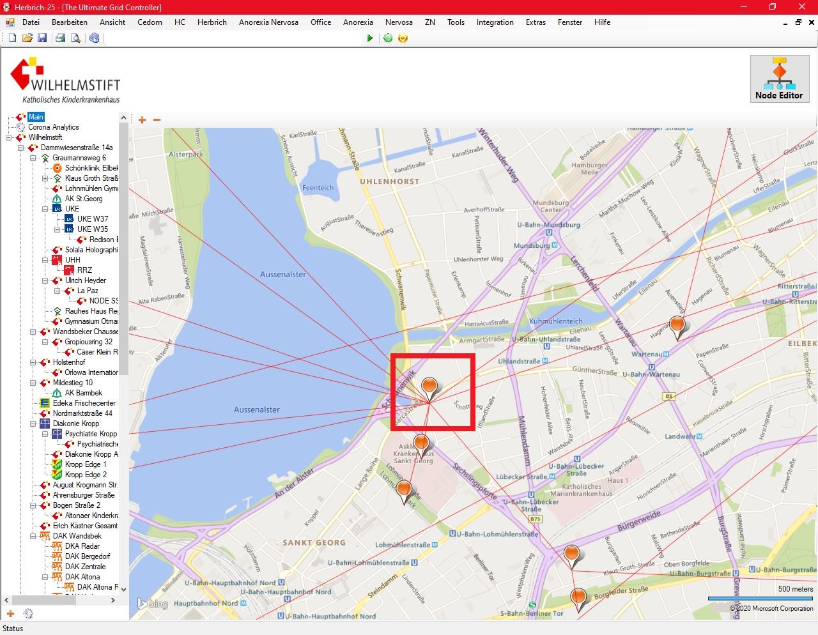Click the Save floppy disk icon
The image size is (818, 635).
click(x=42, y=38)
